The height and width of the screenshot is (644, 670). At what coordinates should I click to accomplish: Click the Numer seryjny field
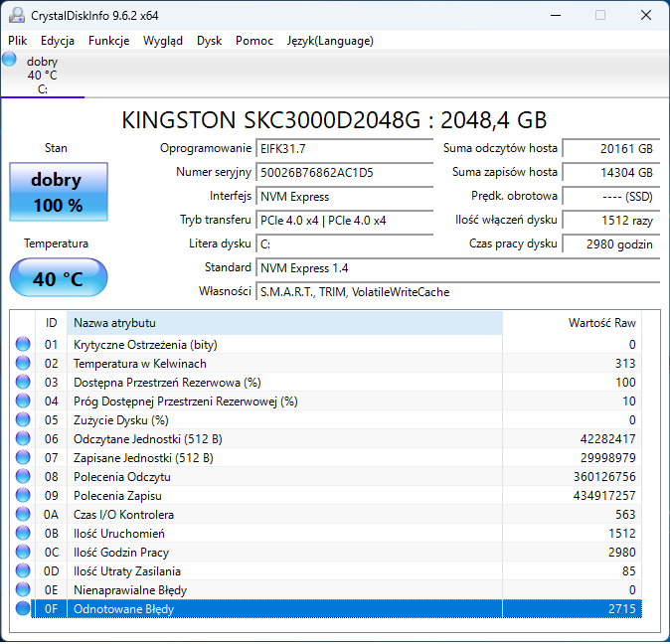coord(345,172)
